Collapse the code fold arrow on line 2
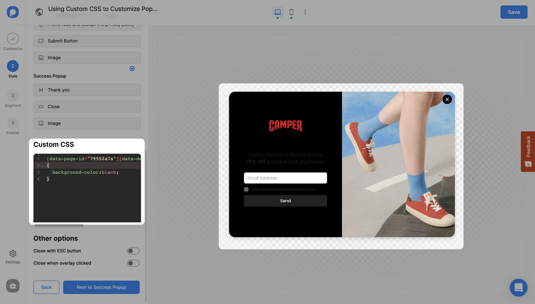Viewport: 535px width, 304px height. 43,166
